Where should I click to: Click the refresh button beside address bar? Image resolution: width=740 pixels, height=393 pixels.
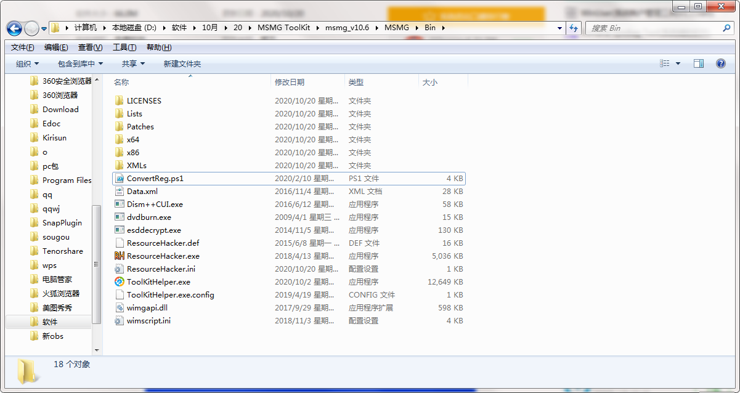tap(574, 28)
